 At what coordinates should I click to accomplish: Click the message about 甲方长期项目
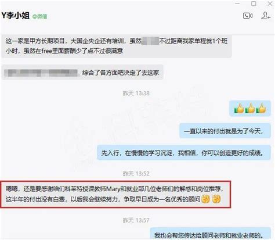click(x=117, y=46)
